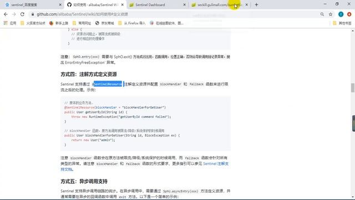Image resolution: width=355 pixels, height=200 pixels.
Task: Open the 常用网址 bookmark folder
Action: click(x=82, y=23)
